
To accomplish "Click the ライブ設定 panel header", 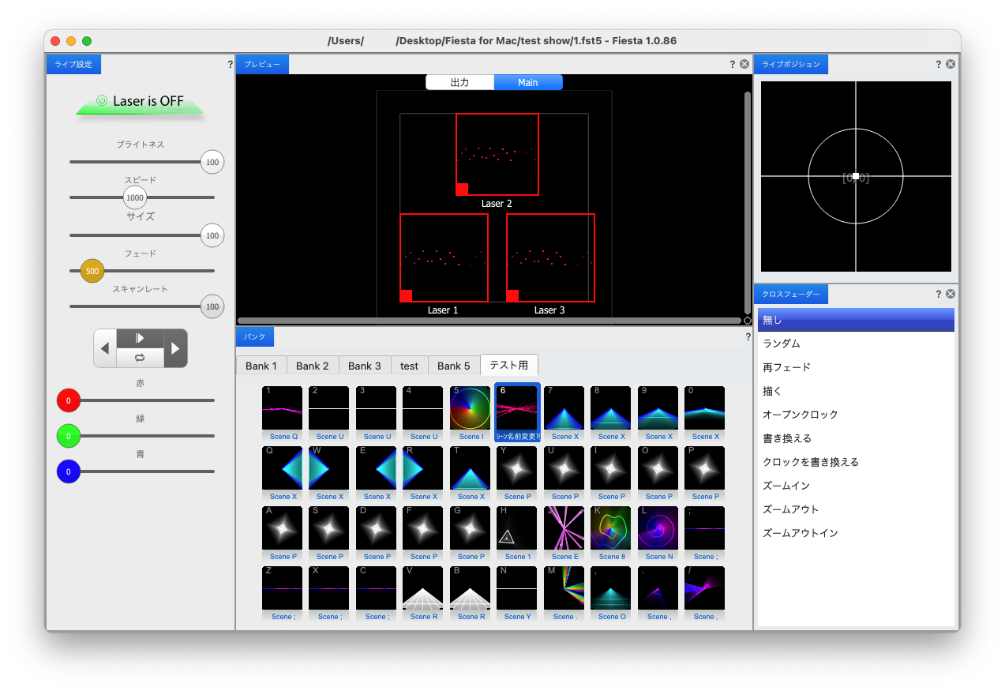I will tap(73, 65).
